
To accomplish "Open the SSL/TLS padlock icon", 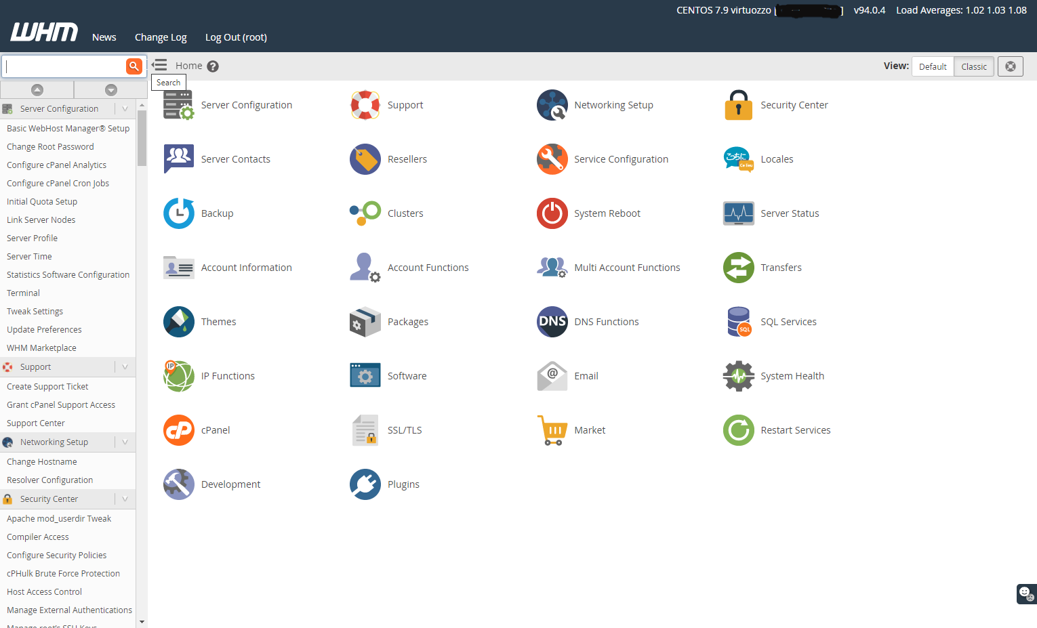I will [365, 430].
